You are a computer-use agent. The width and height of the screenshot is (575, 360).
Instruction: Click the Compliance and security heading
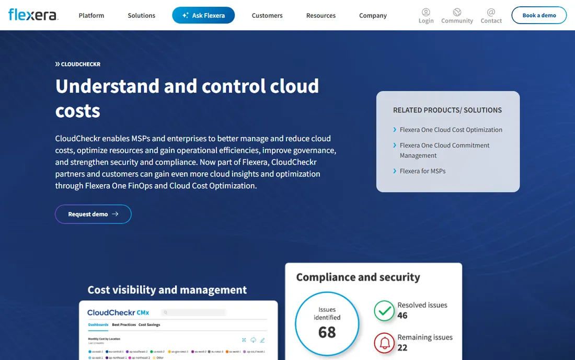tap(358, 277)
